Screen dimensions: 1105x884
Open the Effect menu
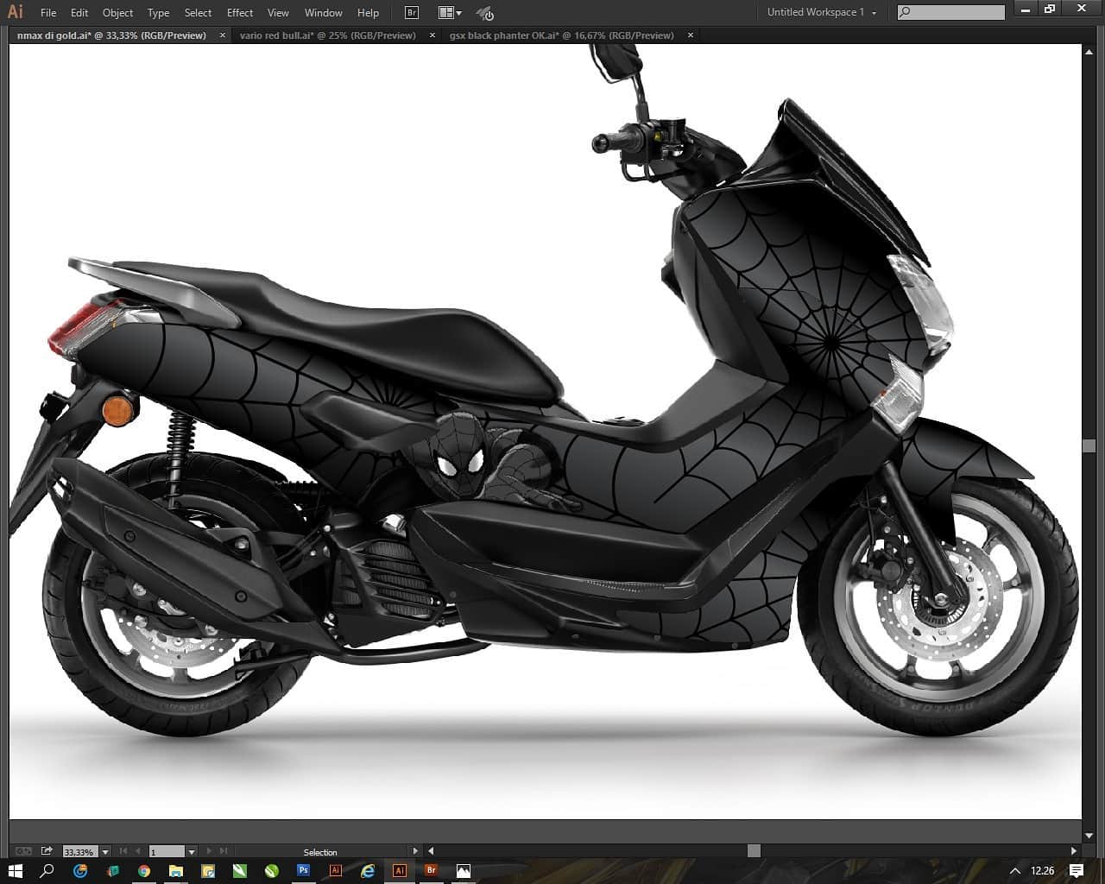(240, 13)
